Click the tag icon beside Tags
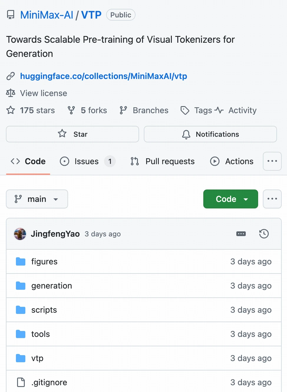 pyautogui.click(x=185, y=110)
